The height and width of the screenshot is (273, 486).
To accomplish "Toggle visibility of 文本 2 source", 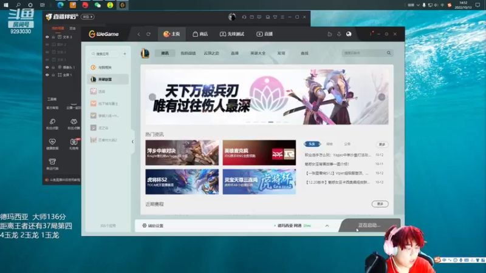I will [47, 52].
